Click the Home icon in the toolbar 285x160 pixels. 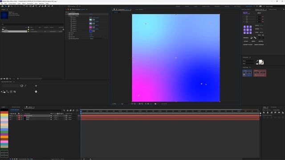click(2, 6)
